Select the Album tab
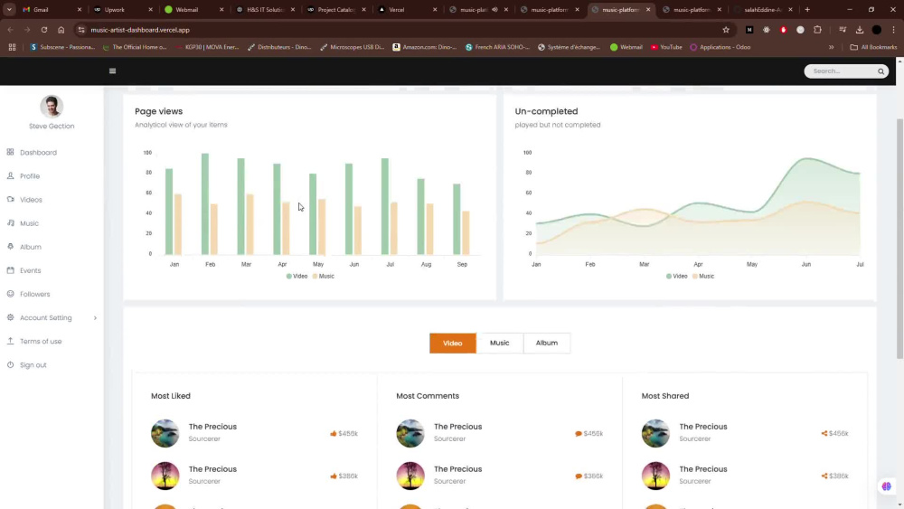The width and height of the screenshot is (904, 509). point(547,343)
